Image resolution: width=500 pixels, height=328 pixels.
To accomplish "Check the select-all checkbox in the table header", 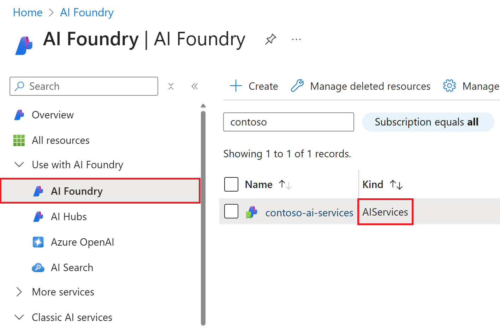I will coord(231,184).
